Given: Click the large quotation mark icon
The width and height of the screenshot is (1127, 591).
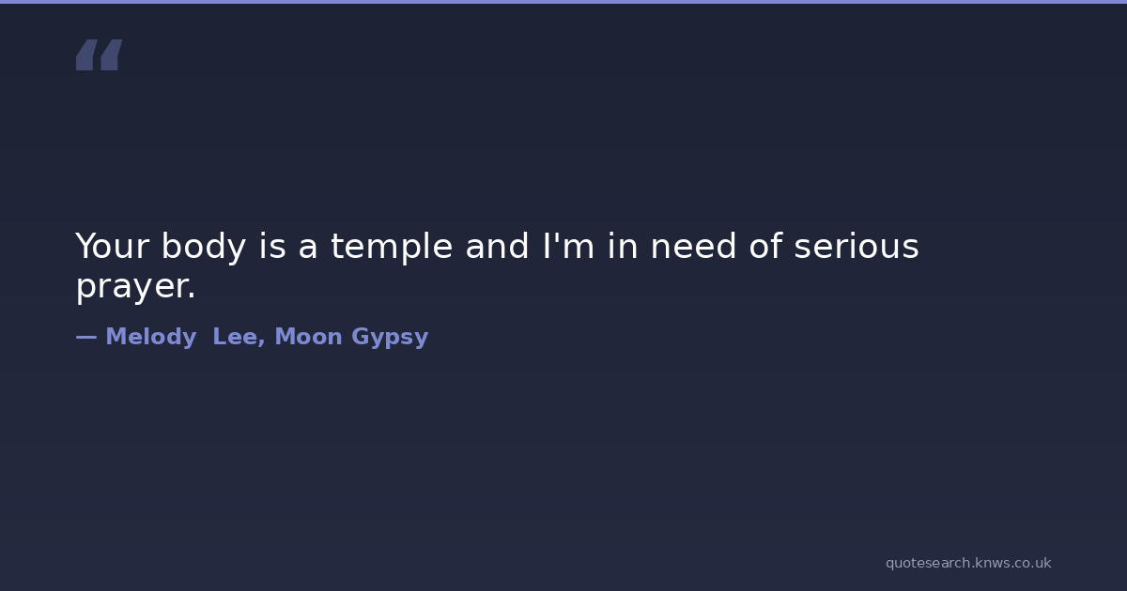Looking at the screenshot, I should (99, 55).
